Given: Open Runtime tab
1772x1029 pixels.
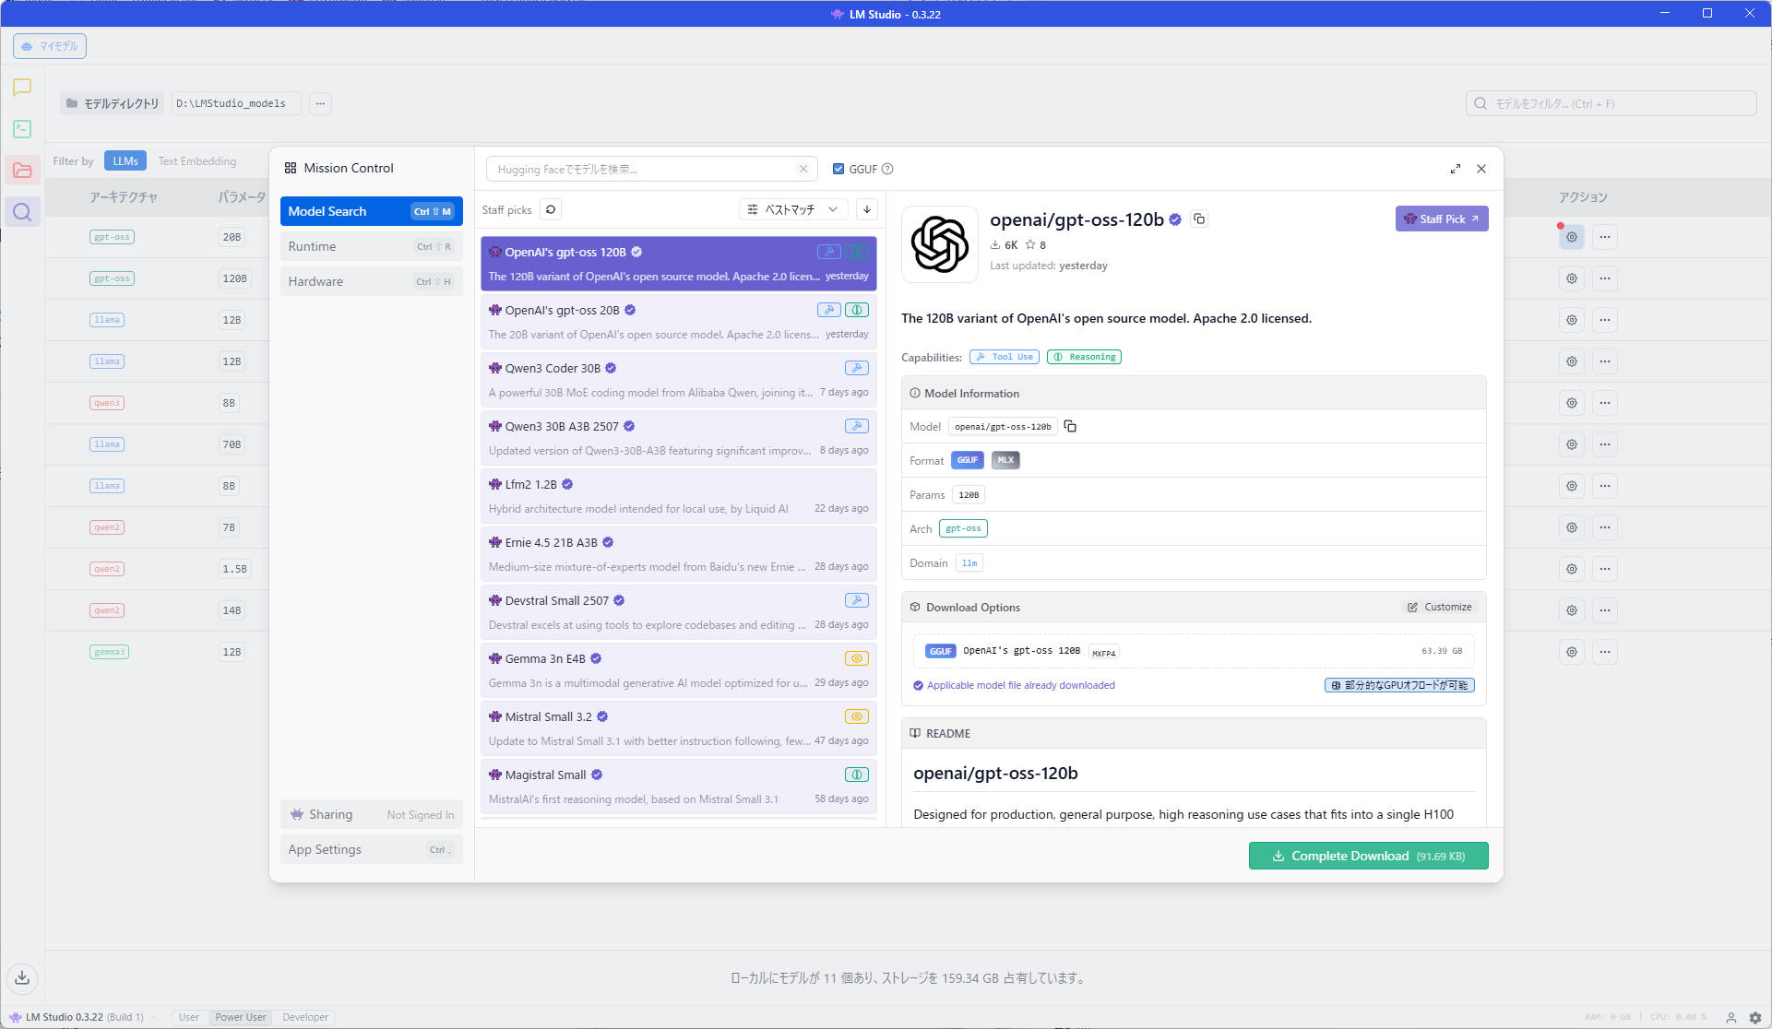Looking at the screenshot, I should tap(371, 246).
